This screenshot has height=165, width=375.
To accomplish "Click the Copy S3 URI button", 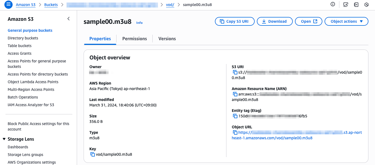I will click(x=235, y=21).
